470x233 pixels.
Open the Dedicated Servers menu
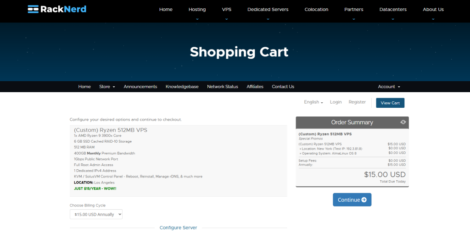[268, 9]
